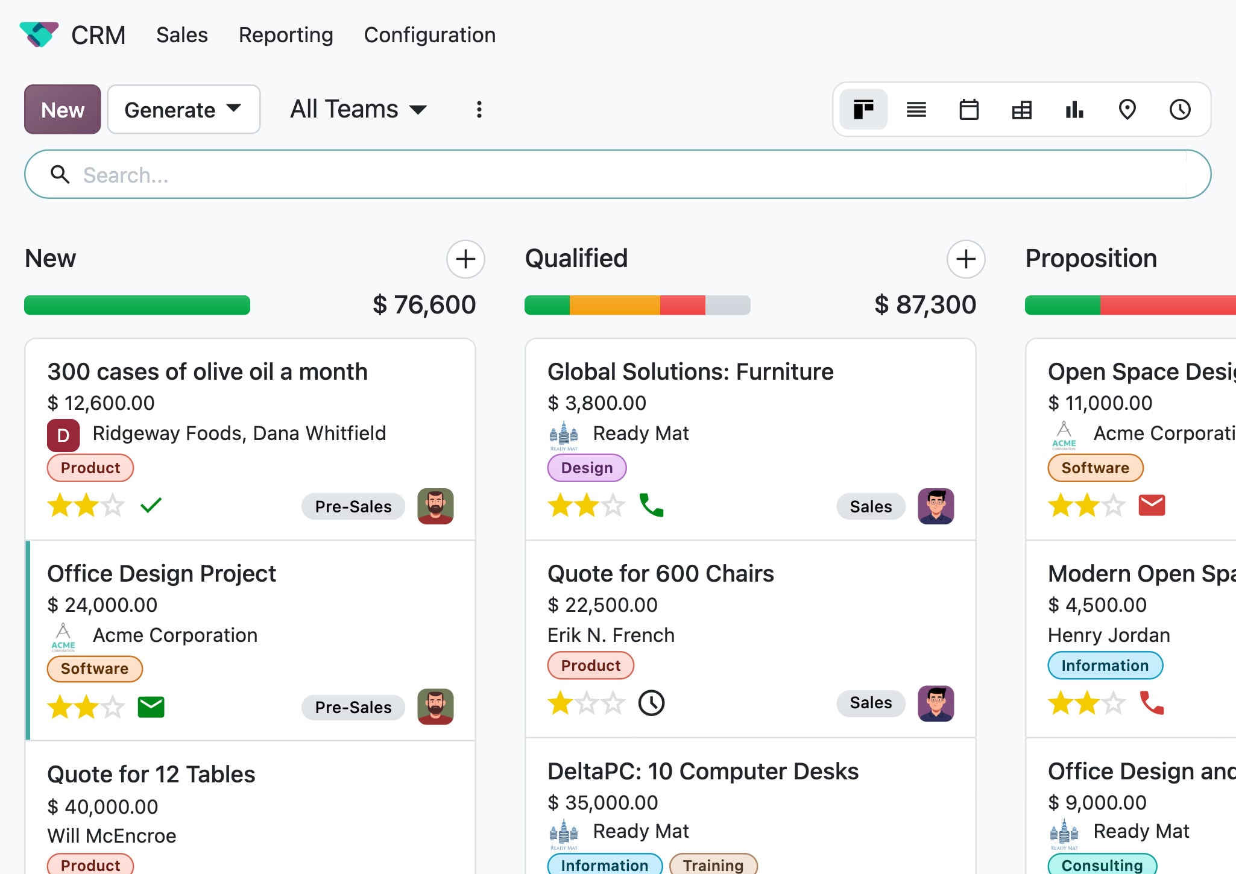Click the CRM app logo
The image size is (1236, 874).
[x=39, y=35]
